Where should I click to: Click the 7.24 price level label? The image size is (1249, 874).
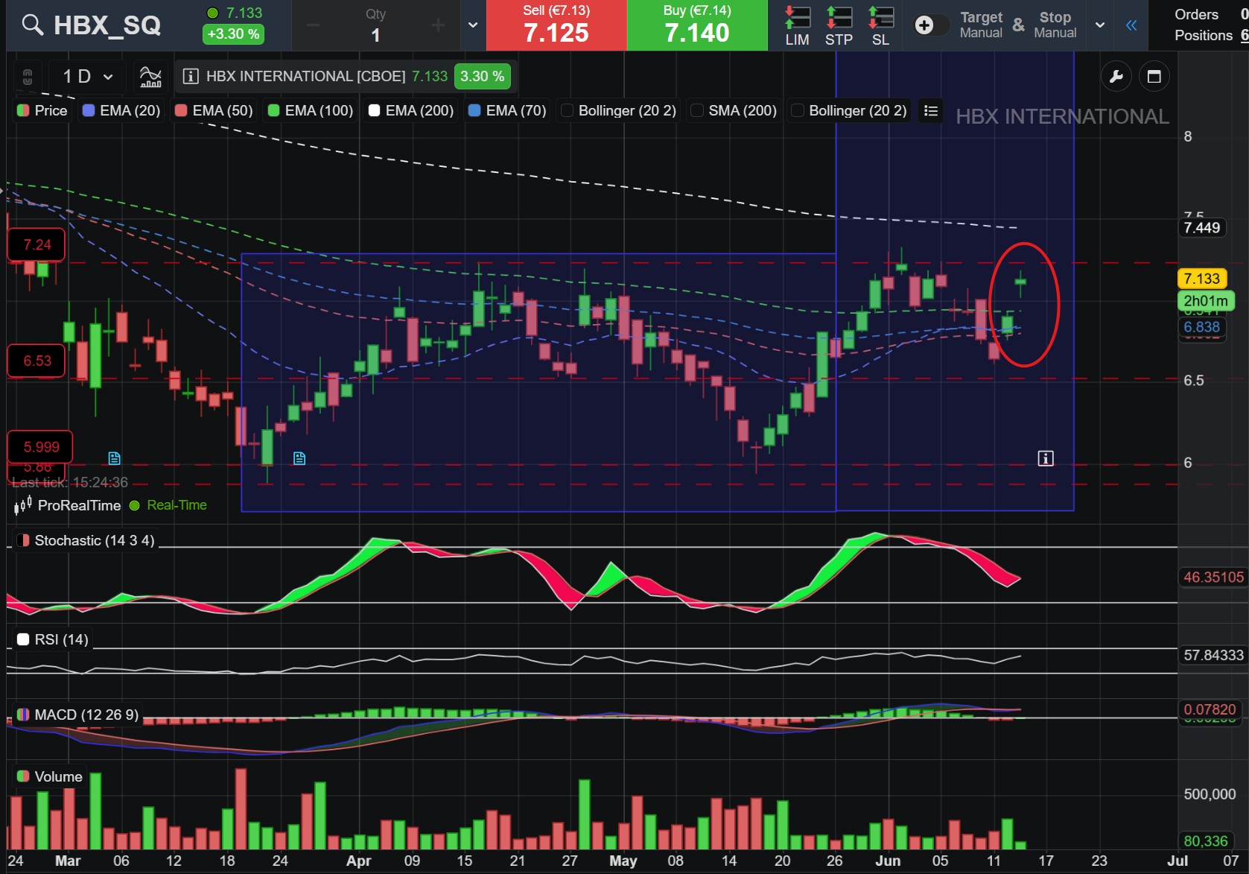click(36, 244)
